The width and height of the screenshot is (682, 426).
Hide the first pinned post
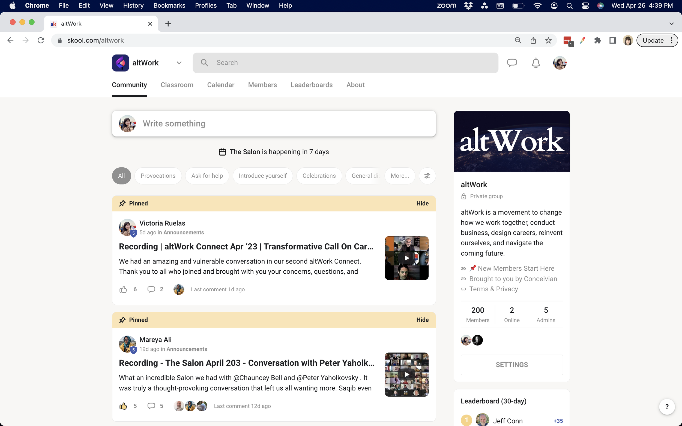(422, 203)
